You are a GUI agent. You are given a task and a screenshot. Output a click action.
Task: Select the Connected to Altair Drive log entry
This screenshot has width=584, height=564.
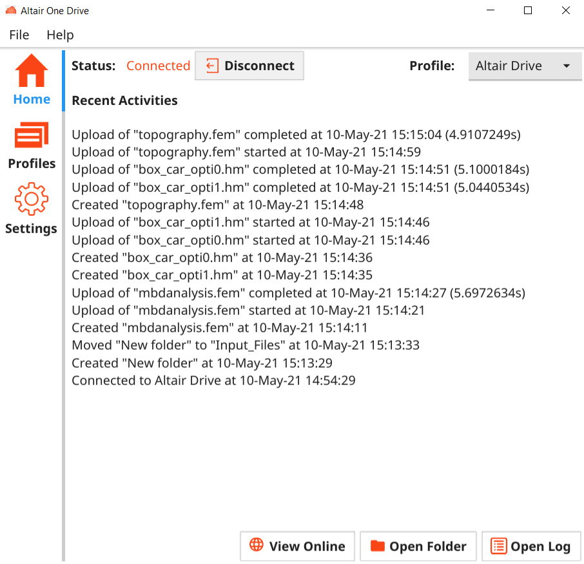tap(213, 381)
